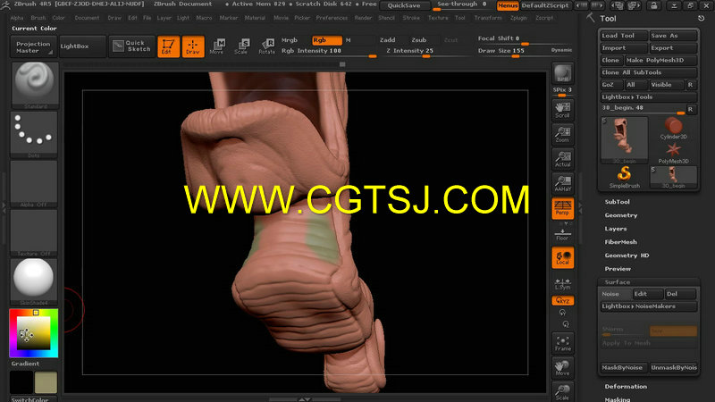The width and height of the screenshot is (715, 402).
Task: Click Make PolyMesh3D button
Action: (660, 60)
